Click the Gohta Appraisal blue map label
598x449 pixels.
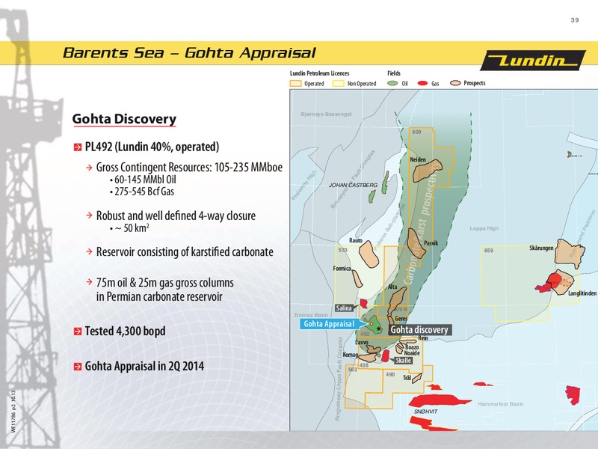point(329,324)
